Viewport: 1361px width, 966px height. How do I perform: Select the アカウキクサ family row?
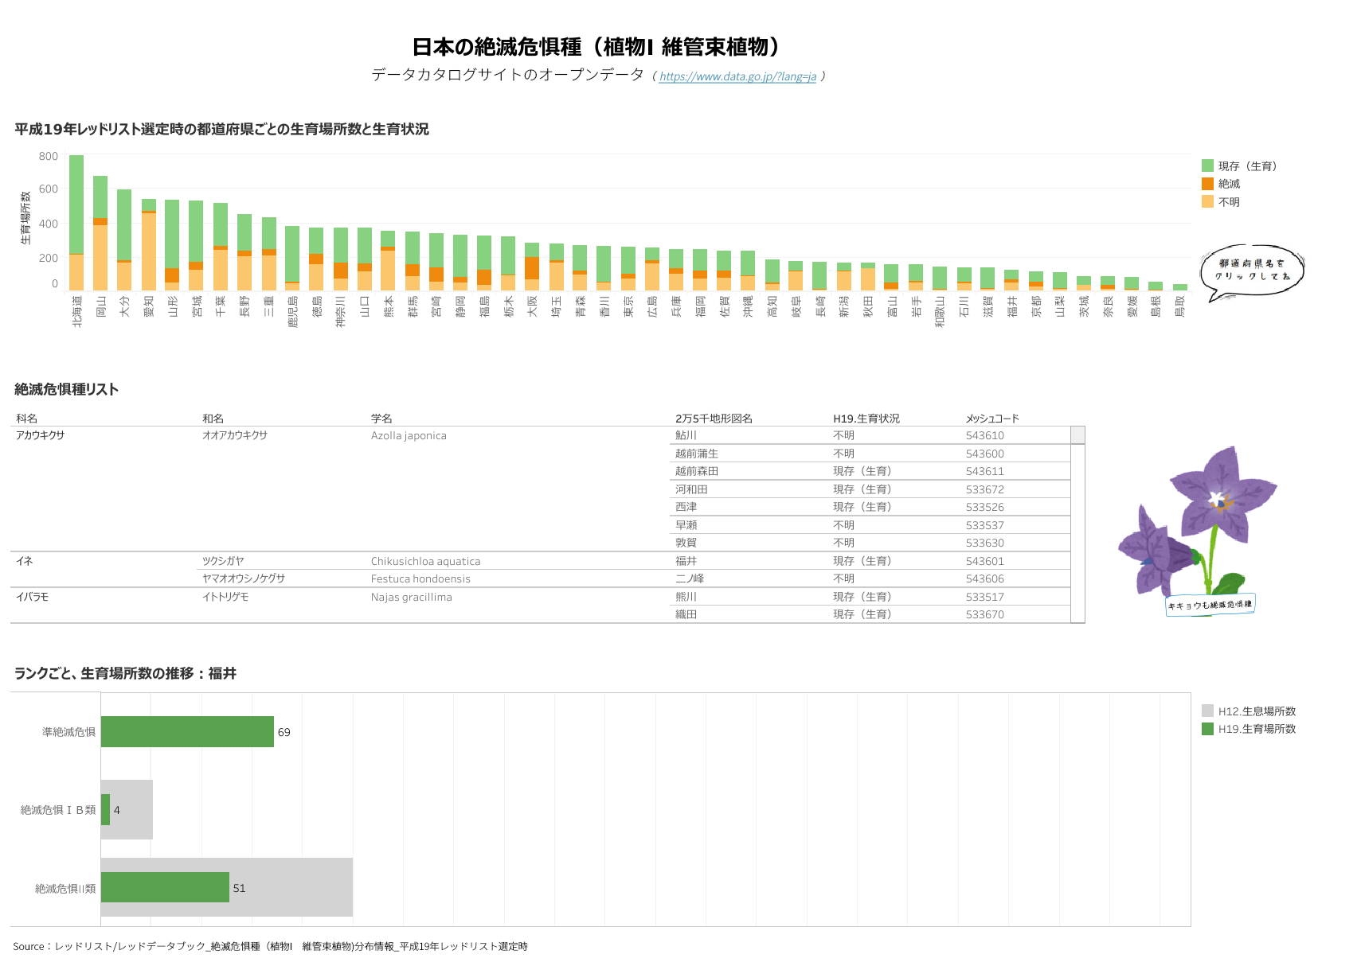point(41,435)
